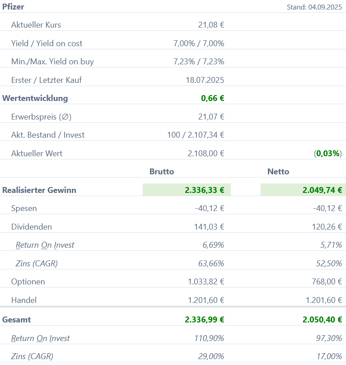The width and height of the screenshot is (346, 365).
Task: Select the dividend ROI value 5,71%
Action: coord(331,245)
